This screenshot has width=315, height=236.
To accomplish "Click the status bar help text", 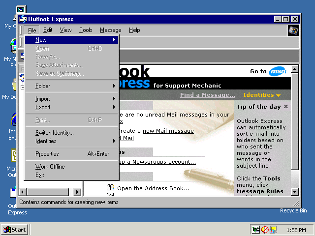I will click(69, 202).
